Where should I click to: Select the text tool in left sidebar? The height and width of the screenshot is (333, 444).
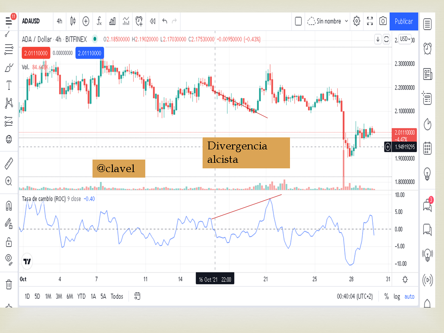pos(9,85)
